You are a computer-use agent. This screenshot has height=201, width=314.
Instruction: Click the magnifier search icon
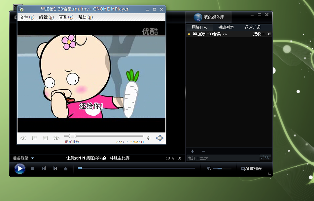[x=267, y=158]
